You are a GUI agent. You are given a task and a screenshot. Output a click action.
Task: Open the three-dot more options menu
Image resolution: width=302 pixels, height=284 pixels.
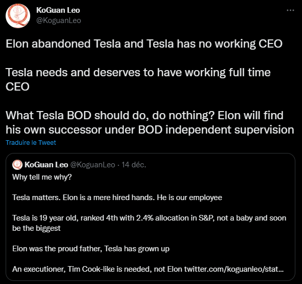290,10
